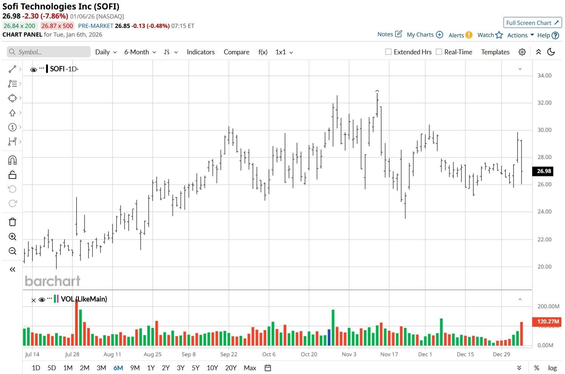Expand bottom bar double chevron
The height and width of the screenshot is (374, 565).
(x=519, y=368)
